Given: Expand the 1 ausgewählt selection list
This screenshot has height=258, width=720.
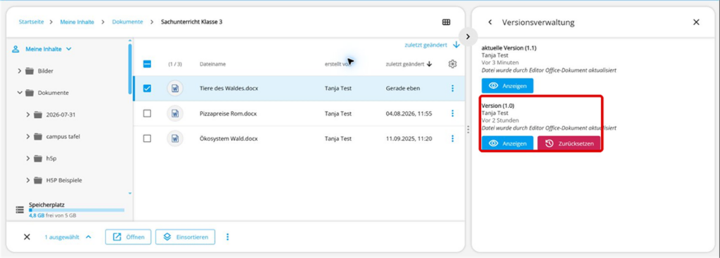Looking at the screenshot, I should [89, 237].
